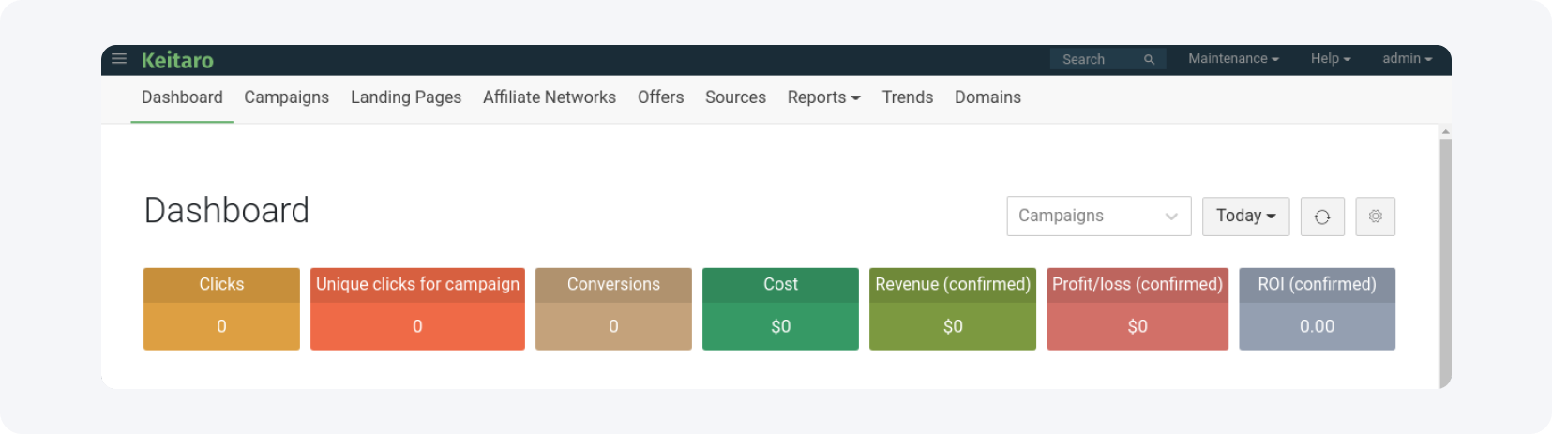Switch to the Campaigns tab
The image size is (1552, 434).
pyautogui.click(x=286, y=97)
